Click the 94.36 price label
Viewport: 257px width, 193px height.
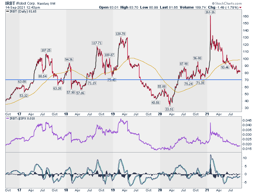pyautogui.click(x=69, y=60)
